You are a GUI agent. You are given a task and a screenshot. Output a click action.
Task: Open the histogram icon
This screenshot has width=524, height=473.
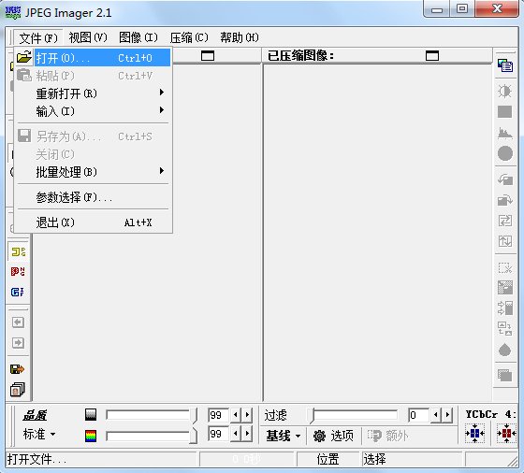click(x=505, y=133)
